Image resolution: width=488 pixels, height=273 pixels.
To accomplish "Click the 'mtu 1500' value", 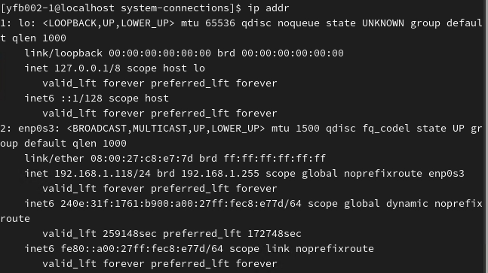I will [296, 129].
